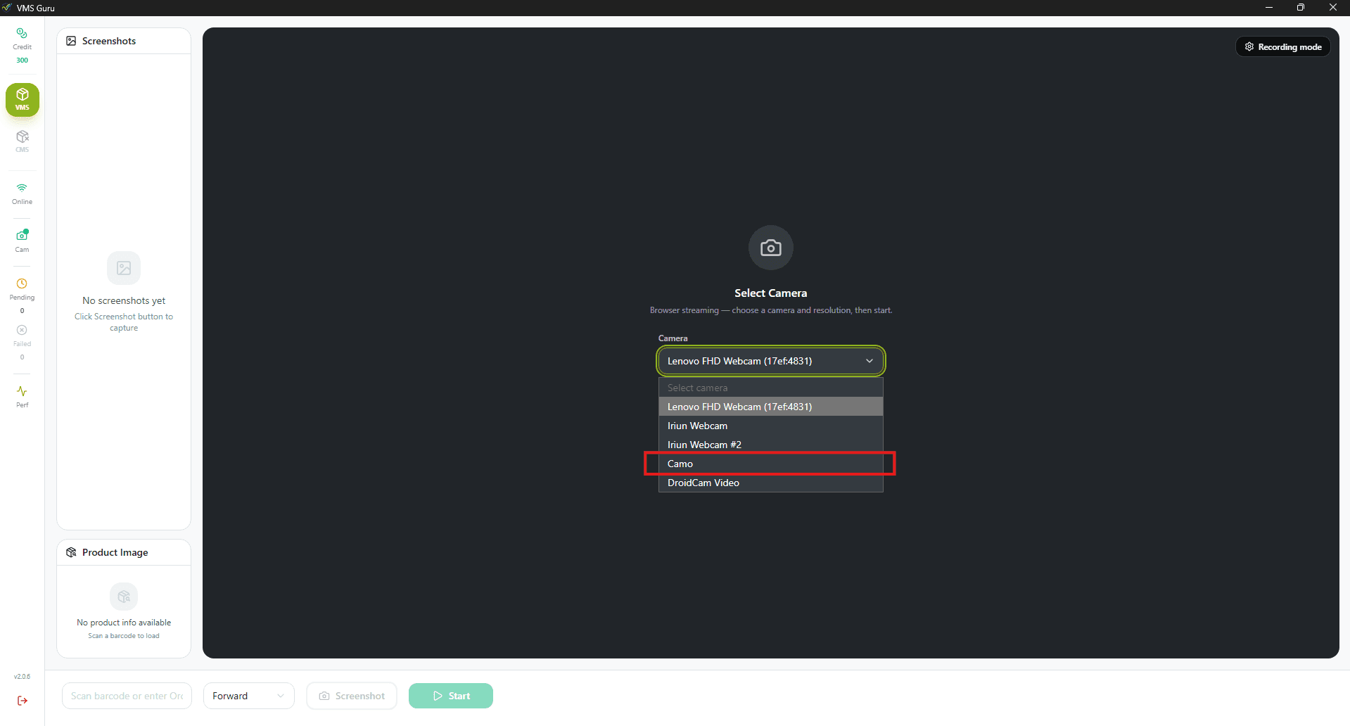Open the Perf monitor icon
1350x726 pixels.
pyautogui.click(x=22, y=391)
